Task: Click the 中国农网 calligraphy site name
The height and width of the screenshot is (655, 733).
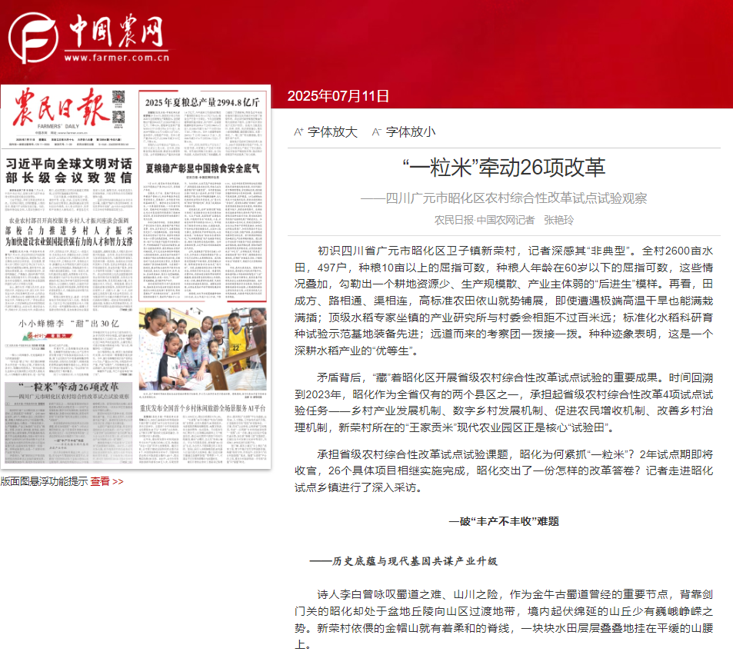Action: 117,31
